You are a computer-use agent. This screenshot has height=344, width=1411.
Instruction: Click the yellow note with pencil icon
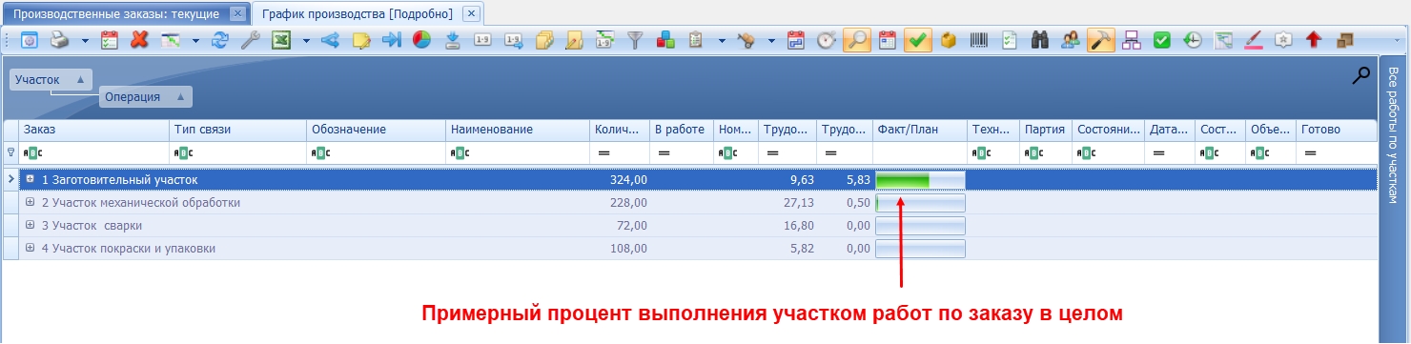(361, 40)
